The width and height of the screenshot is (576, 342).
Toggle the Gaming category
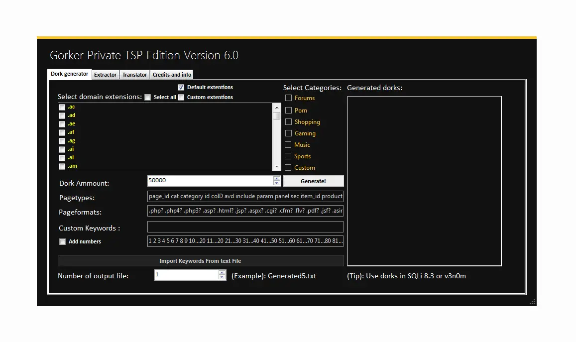click(288, 133)
